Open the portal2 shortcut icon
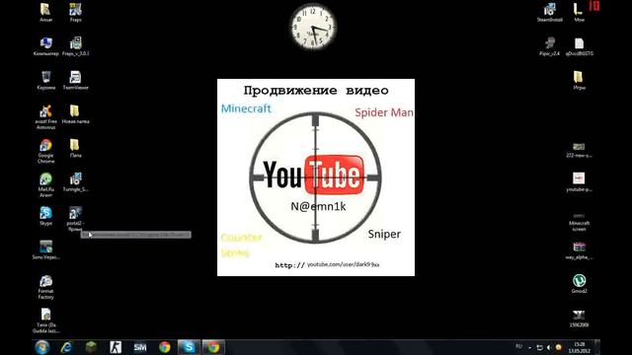This screenshot has height=355, width=632. click(x=75, y=218)
